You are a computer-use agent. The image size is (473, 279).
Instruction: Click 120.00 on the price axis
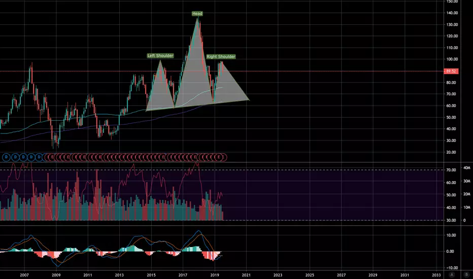pos(452,36)
